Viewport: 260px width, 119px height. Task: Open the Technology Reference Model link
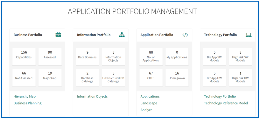point(226,103)
